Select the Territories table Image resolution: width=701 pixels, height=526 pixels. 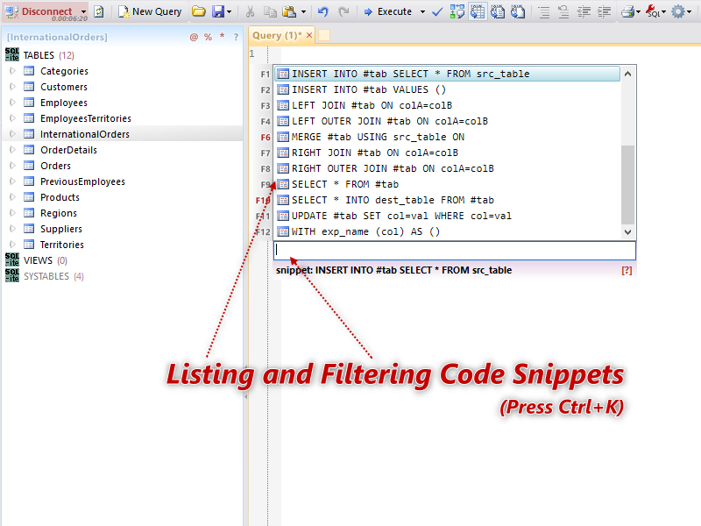click(62, 245)
